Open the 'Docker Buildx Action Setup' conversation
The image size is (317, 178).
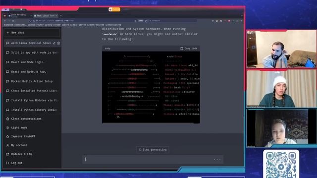coord(32,81)
